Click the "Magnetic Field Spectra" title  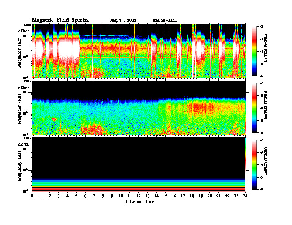[60, 20]
